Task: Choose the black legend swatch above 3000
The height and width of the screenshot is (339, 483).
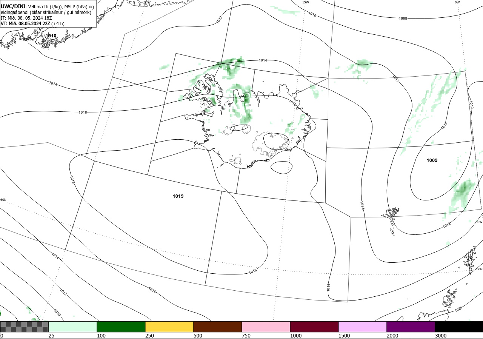Action: point(459,327)
